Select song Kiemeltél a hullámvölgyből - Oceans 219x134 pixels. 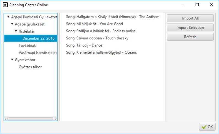[x=101, y=52]
